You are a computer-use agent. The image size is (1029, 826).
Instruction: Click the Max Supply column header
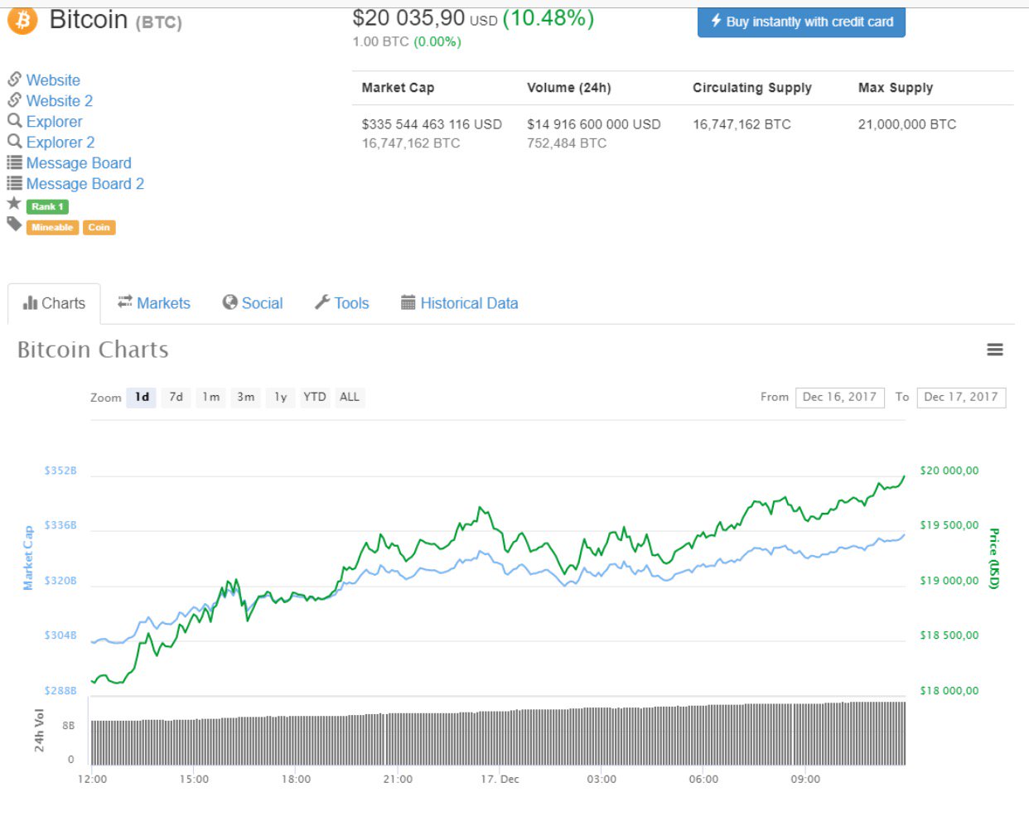(x=896, y=88)
